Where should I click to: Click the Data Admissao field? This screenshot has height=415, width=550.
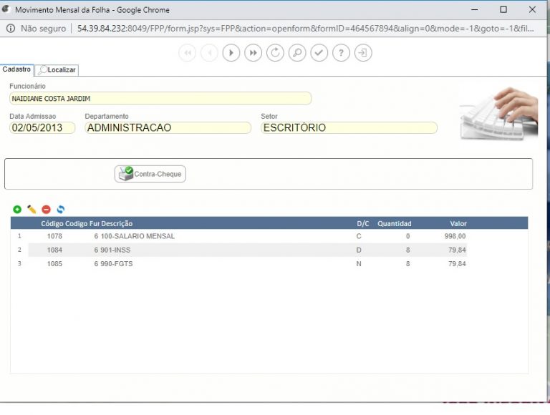click(x=42, y=128)
